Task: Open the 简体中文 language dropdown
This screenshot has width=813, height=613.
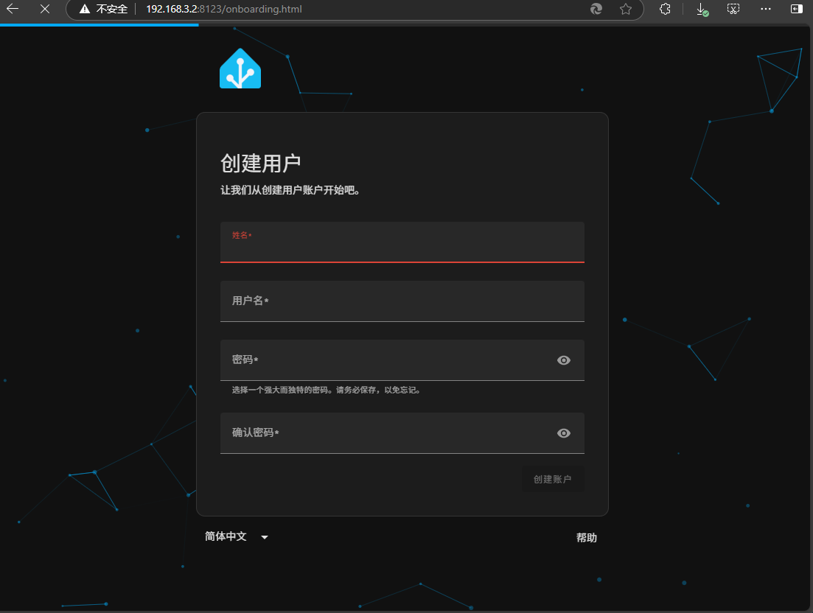Action: point(226,536)
